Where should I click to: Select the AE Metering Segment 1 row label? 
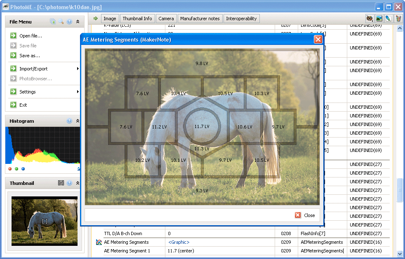[127, 251]
